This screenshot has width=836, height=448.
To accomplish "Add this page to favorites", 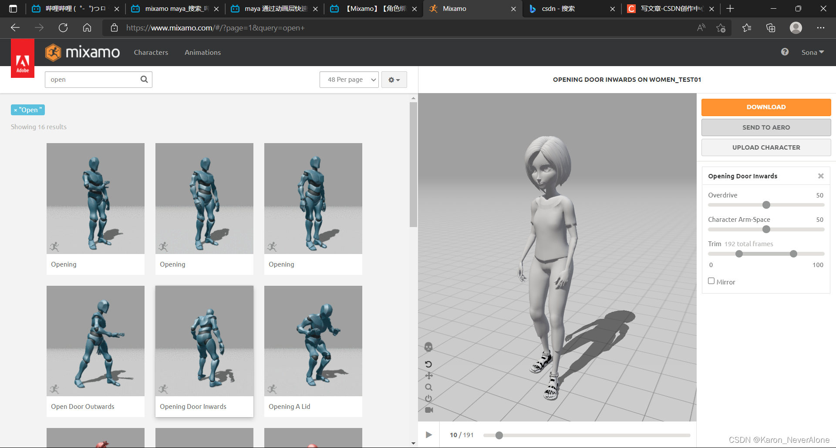I will 721,28.
